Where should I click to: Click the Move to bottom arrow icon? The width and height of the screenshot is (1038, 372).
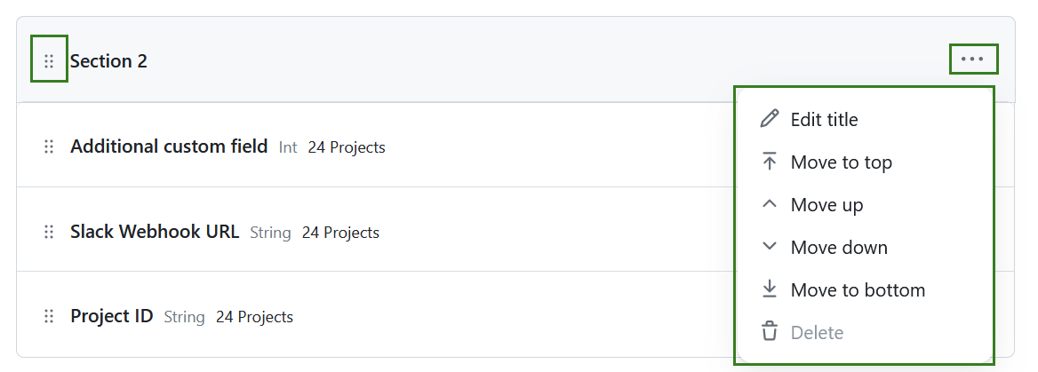point(770,289)
